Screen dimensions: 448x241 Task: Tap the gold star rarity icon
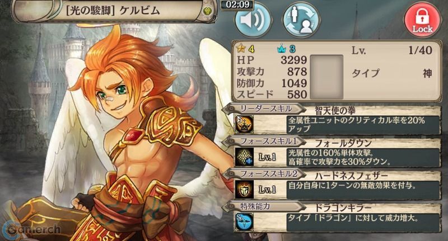[241, 49]
